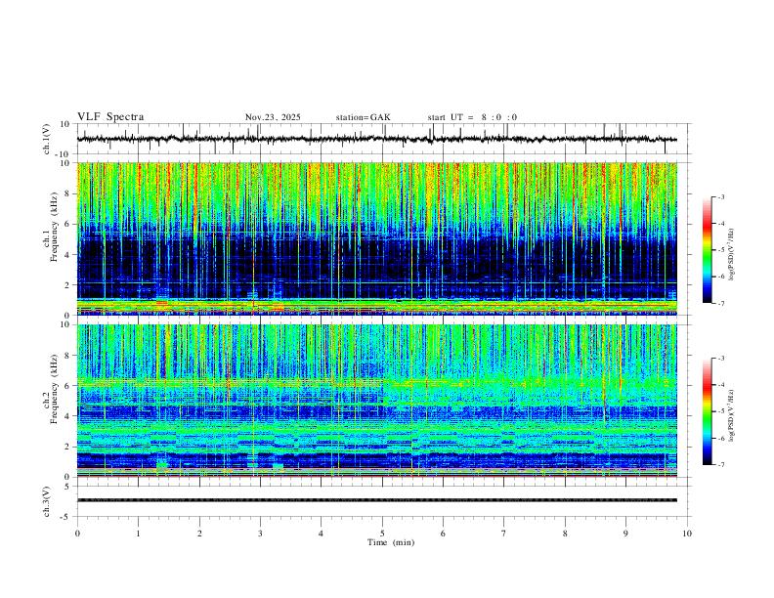Click the 'VLF Spectra' title text
774x598 pixels.
tap(110, 117)
